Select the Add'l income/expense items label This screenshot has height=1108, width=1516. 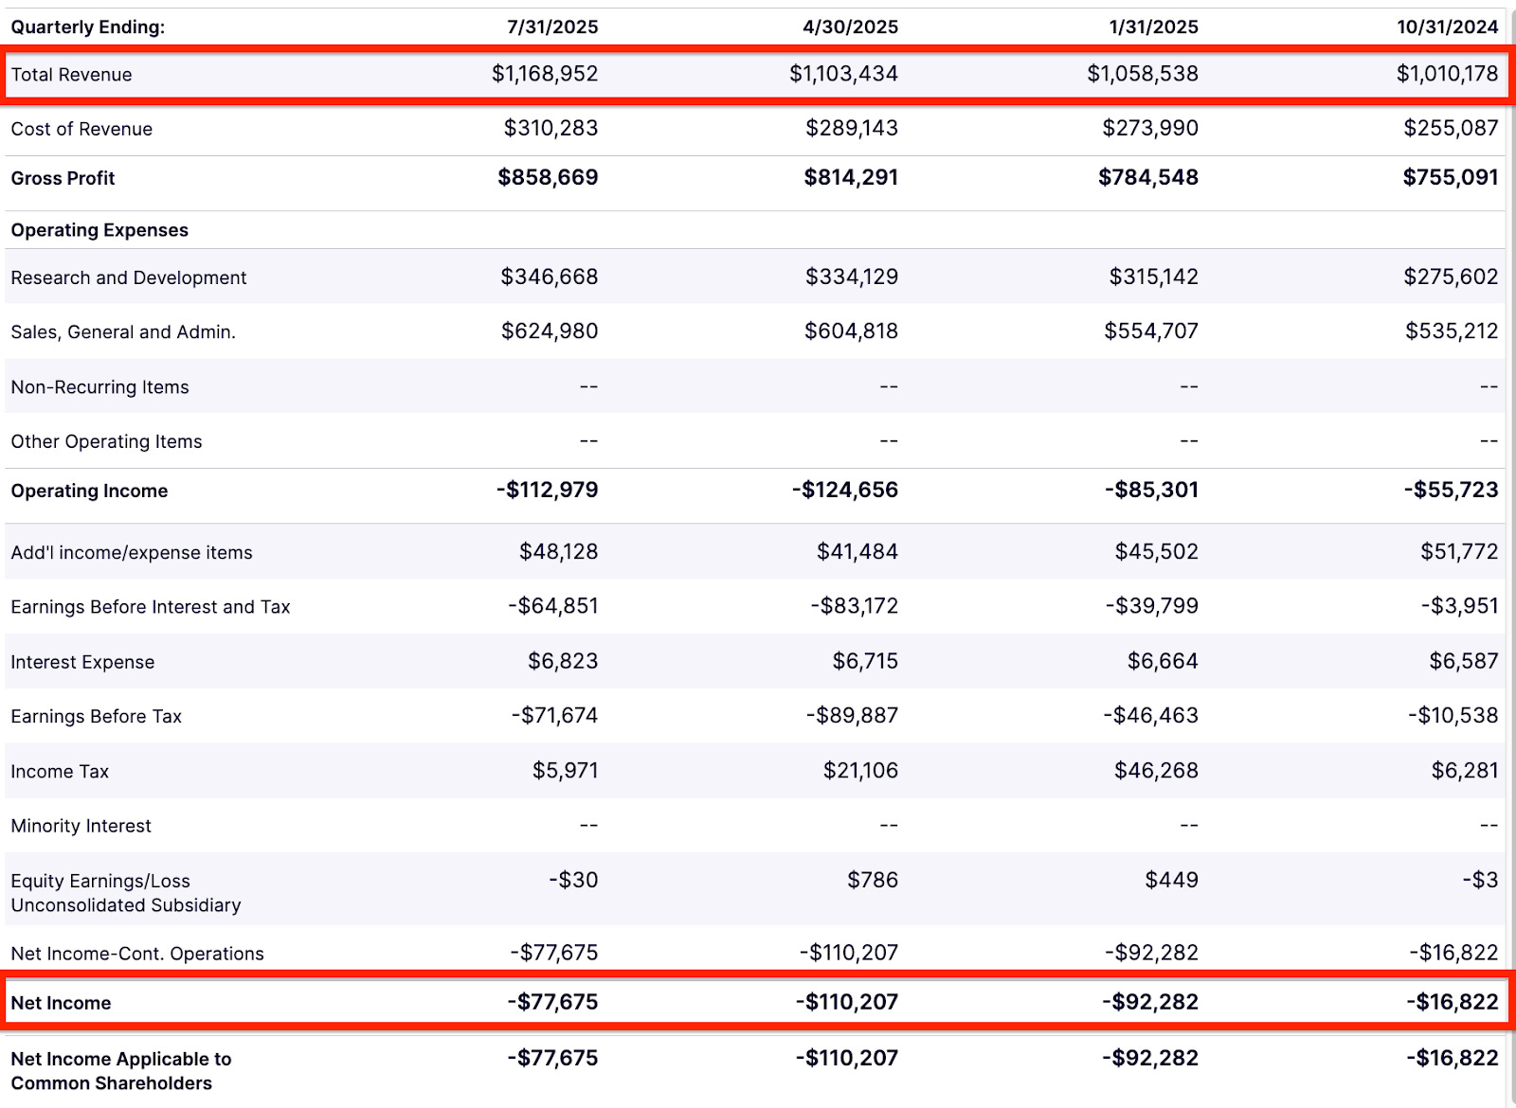(x=132, y=553)
